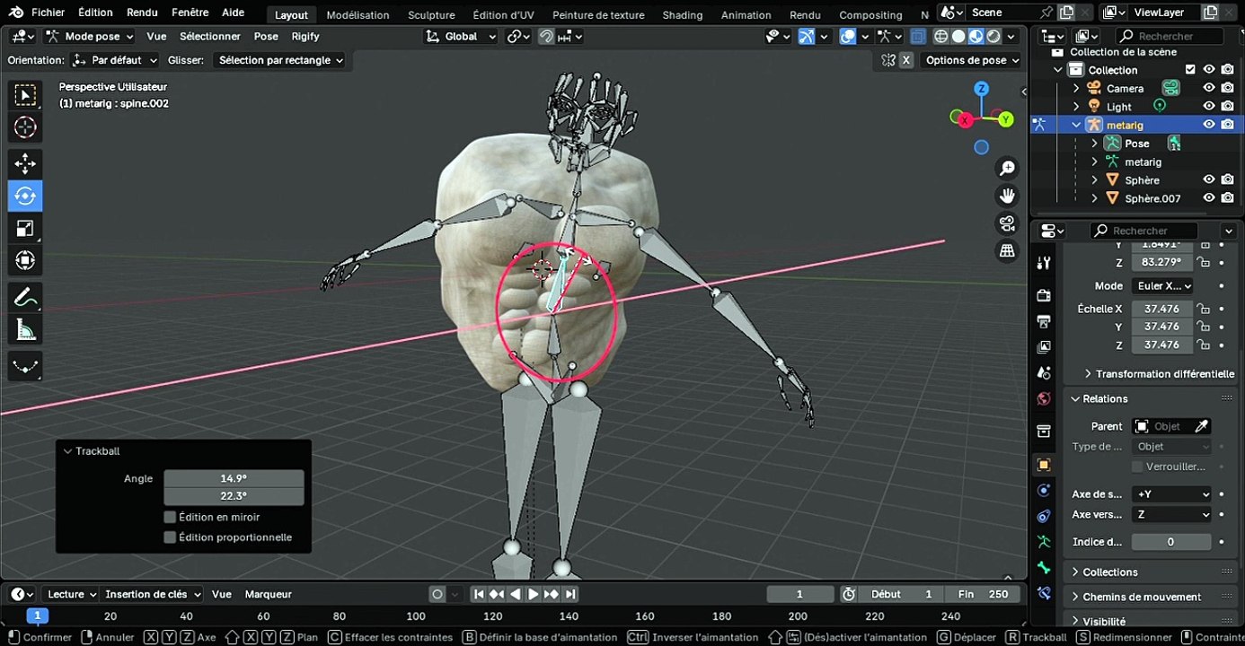The width and height of the screenshot is (1245, 646).
Task: Switch perspective/orthographic grid icon
Action: (x=1007, y=251)
